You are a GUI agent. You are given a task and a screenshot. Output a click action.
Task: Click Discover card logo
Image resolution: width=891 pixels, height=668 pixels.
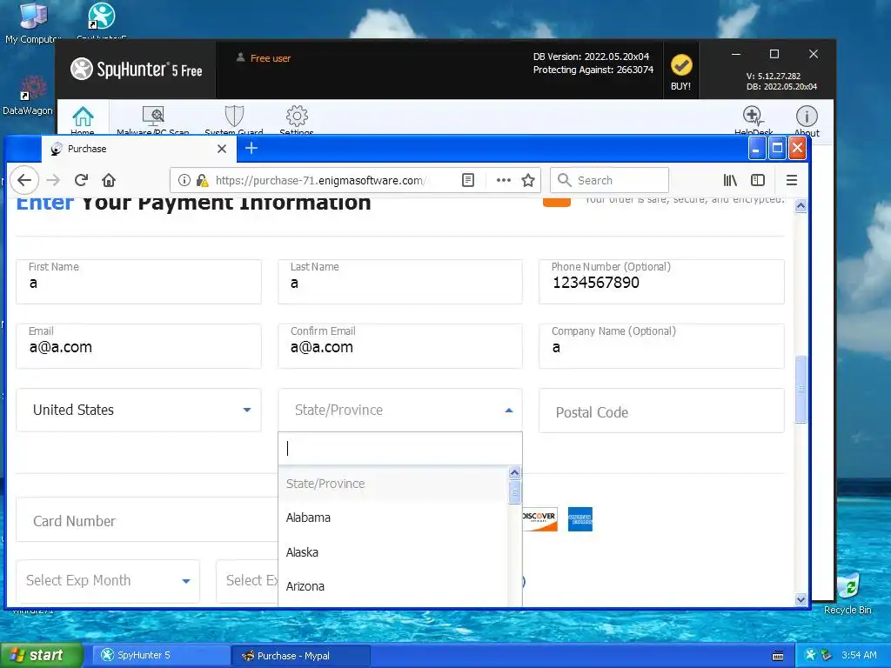click(x=539, y=518)
